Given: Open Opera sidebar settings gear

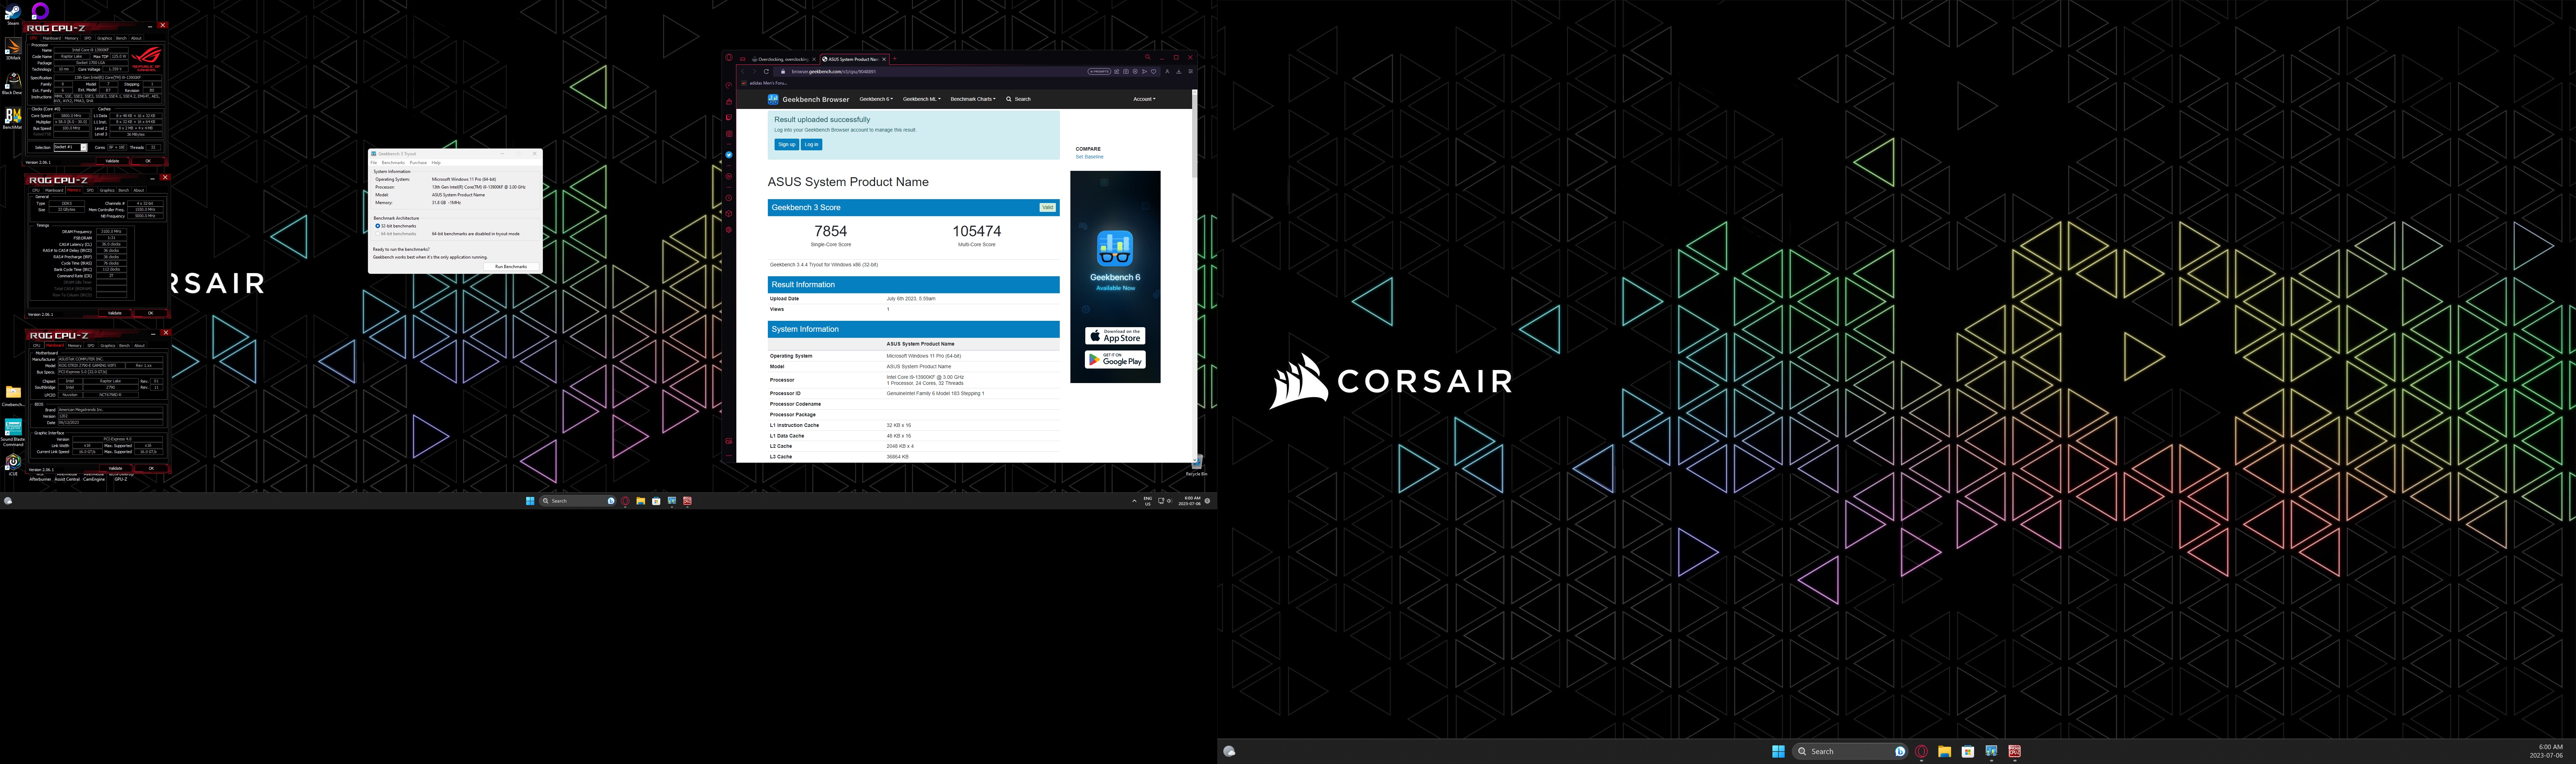Looking at the screenshot, I should pyautogui.click(x=729, y=230).
